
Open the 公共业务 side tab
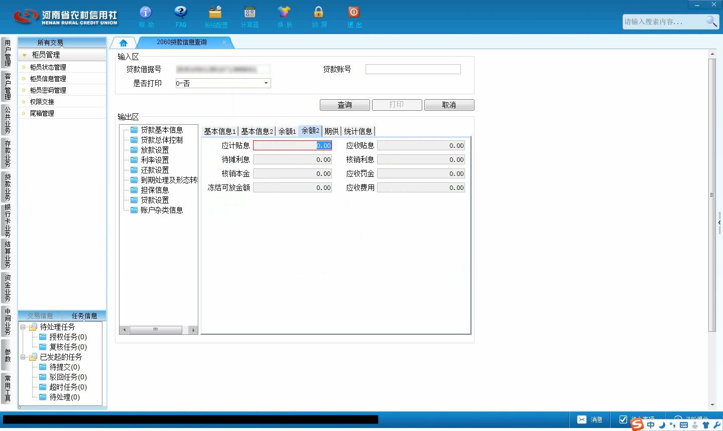coord(8,120)
